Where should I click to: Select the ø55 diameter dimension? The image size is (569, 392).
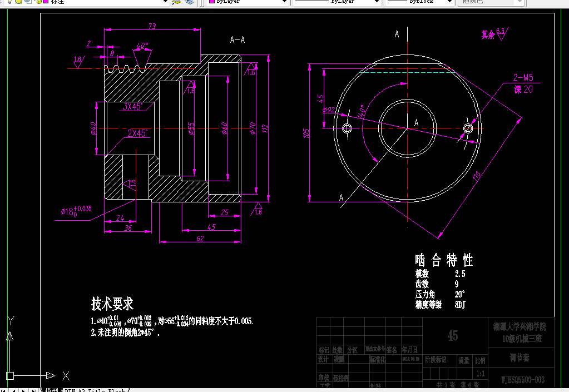point(191,128)
